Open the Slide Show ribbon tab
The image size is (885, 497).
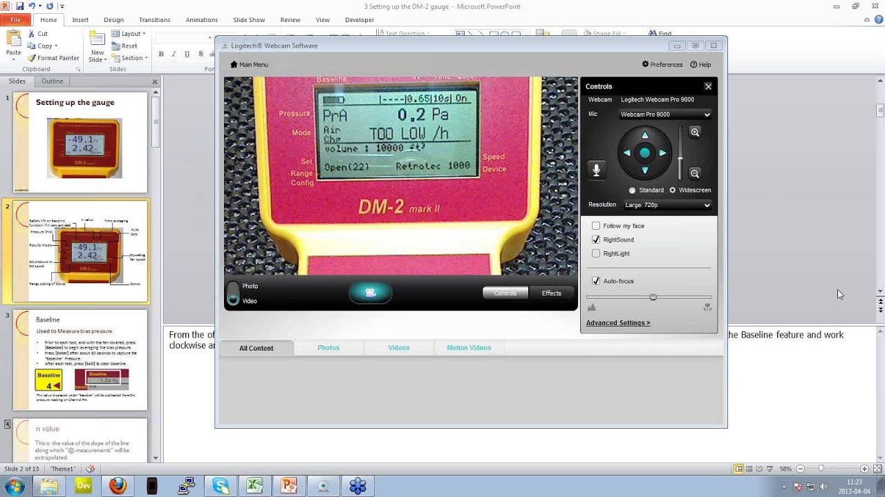[x=249, y=20]
